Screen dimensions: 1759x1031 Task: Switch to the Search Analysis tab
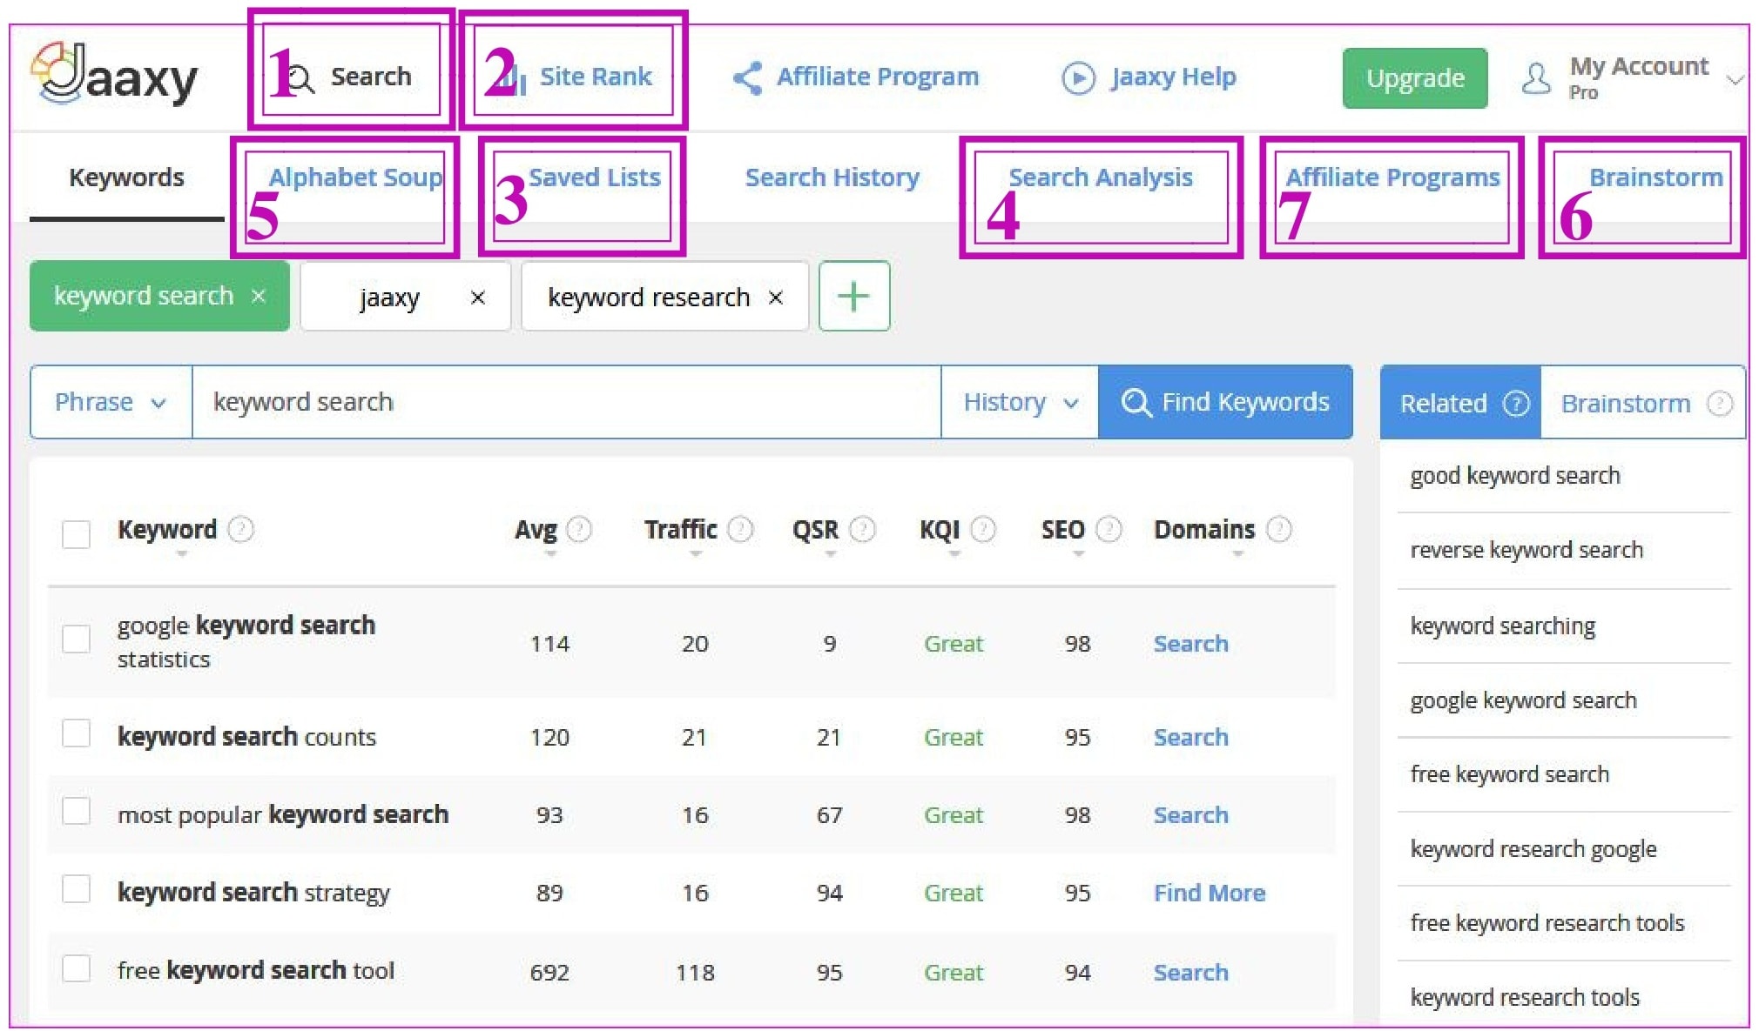[1101, 177]
